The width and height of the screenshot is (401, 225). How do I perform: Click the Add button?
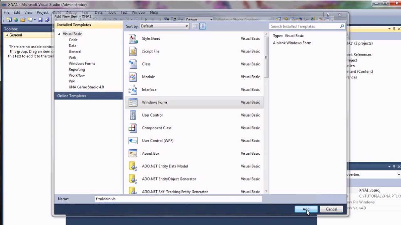pyautogui.click(x=306, y=209)
